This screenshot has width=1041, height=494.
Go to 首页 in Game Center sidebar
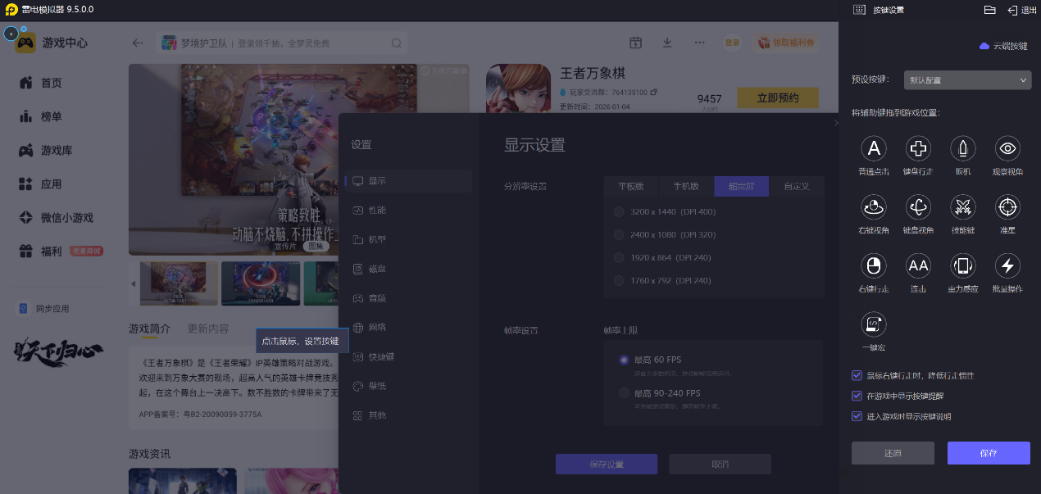click(51, 83)
